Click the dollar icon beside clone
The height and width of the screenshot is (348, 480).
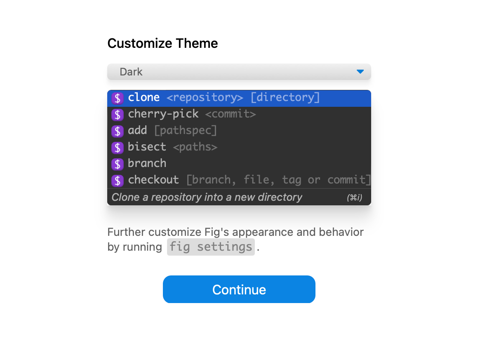pyautogui.click(x=117, y=98)
